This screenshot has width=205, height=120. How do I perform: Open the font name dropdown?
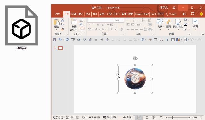pos(112,20)
